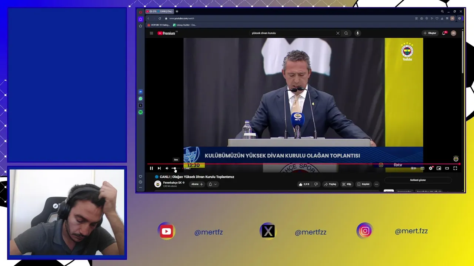The width and height of the screenshot is (474, 266).
Task: Open sidebar history clock icon
Action: 140,182
